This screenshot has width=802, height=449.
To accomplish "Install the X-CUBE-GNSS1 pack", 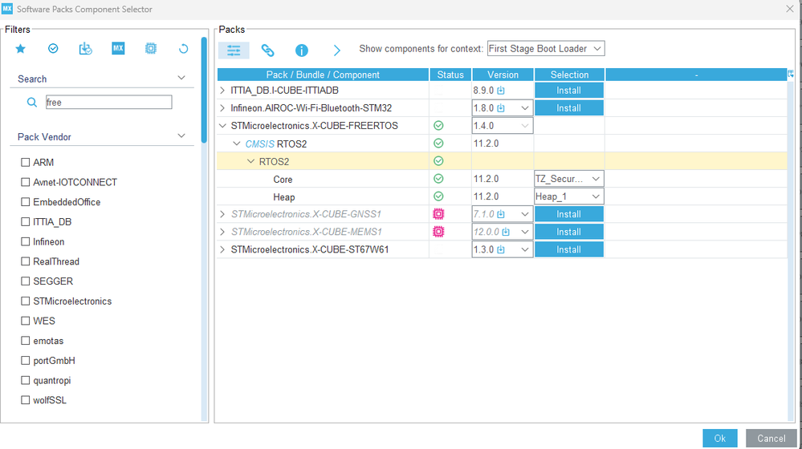I will coord(568,215).
